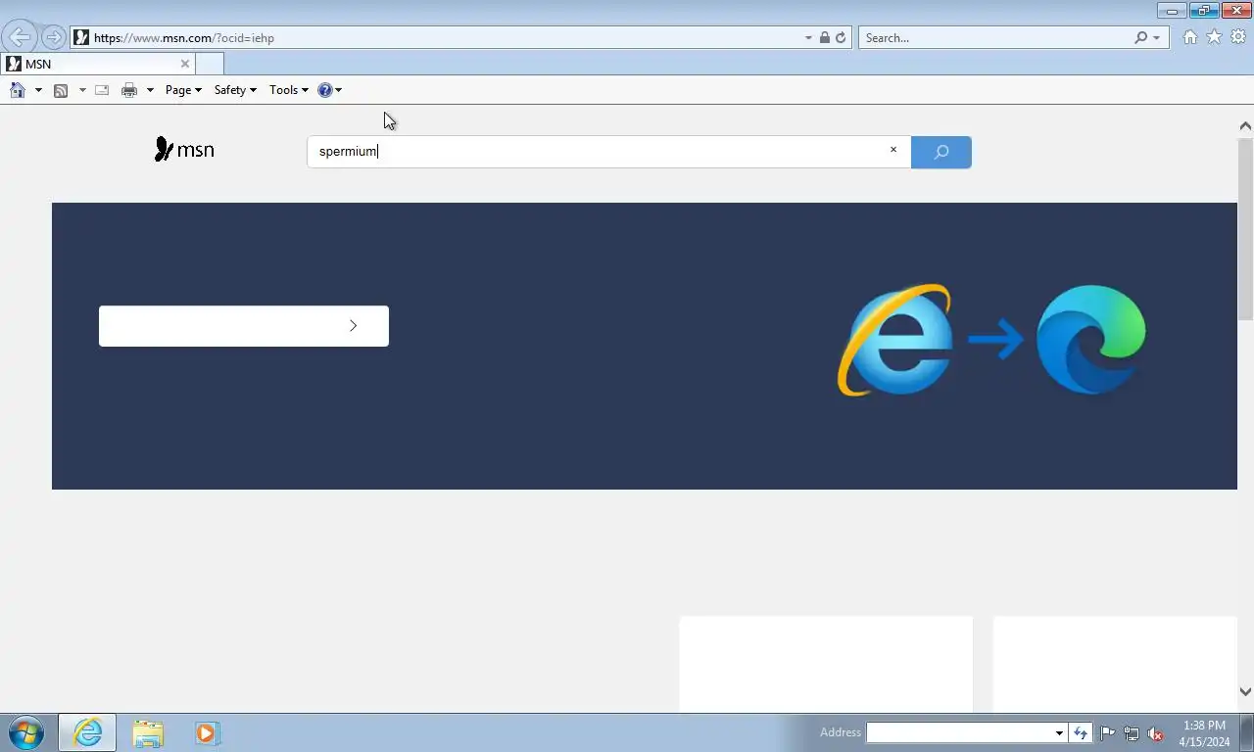The height and width of the screenshot is (752, 1254).
Task: Open Windows Explorer from the taskbar
Action: [148, 732]
